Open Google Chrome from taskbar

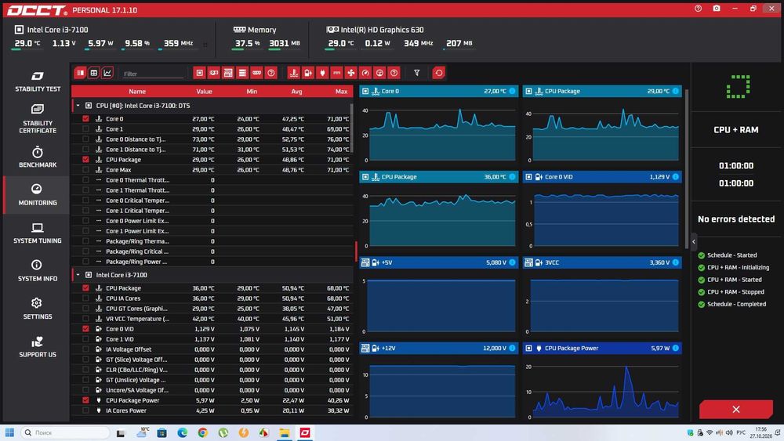[202, 432]
